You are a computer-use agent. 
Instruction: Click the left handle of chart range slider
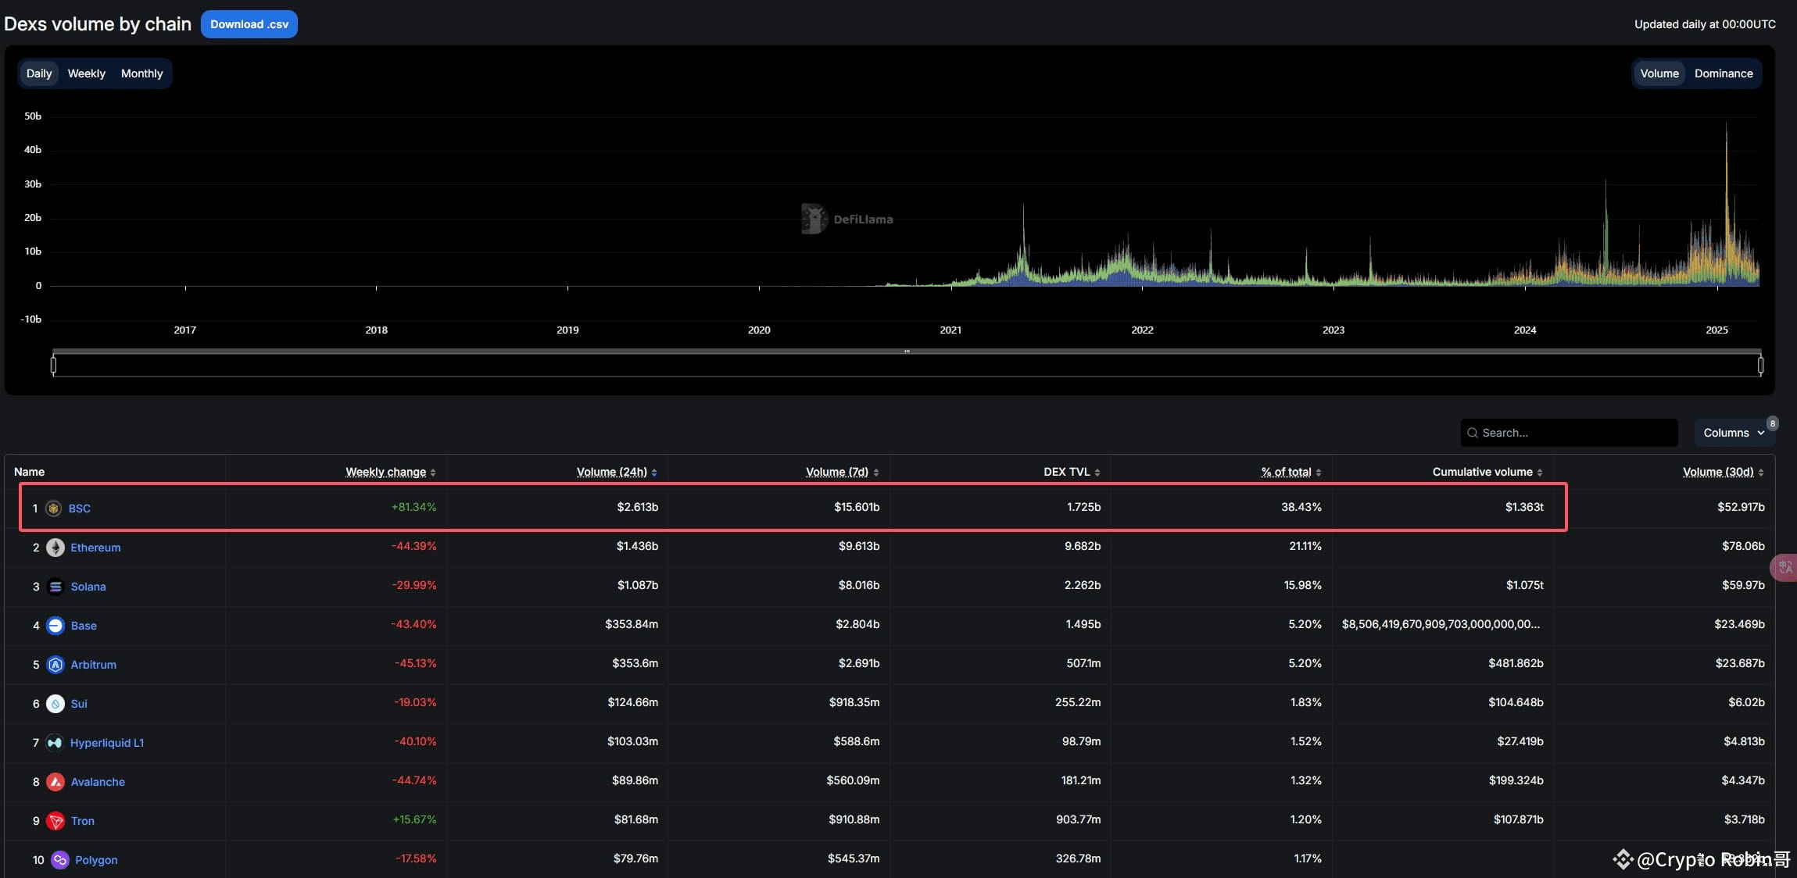click(53, 365)
